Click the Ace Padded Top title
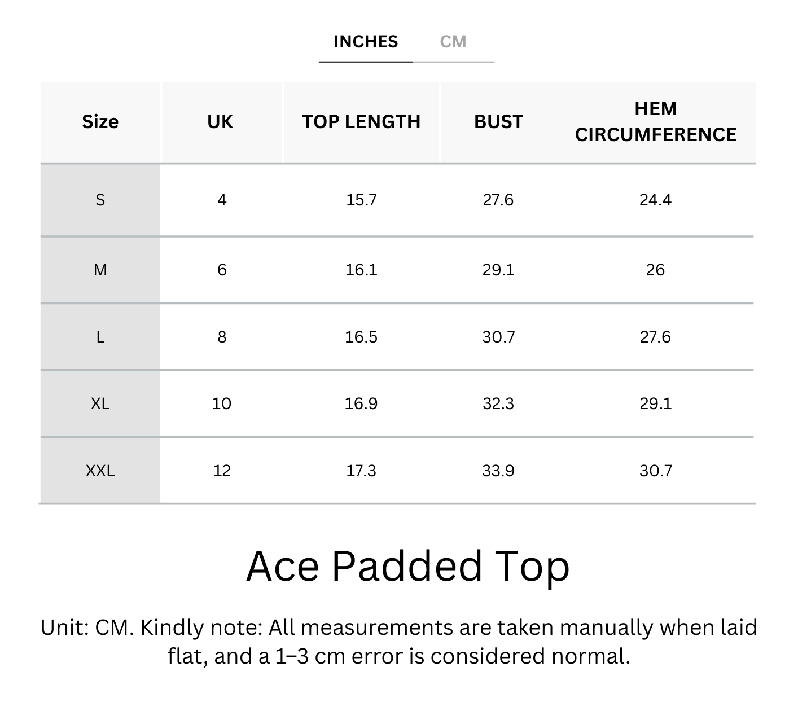798x702 pixels. tap(407, 566)
